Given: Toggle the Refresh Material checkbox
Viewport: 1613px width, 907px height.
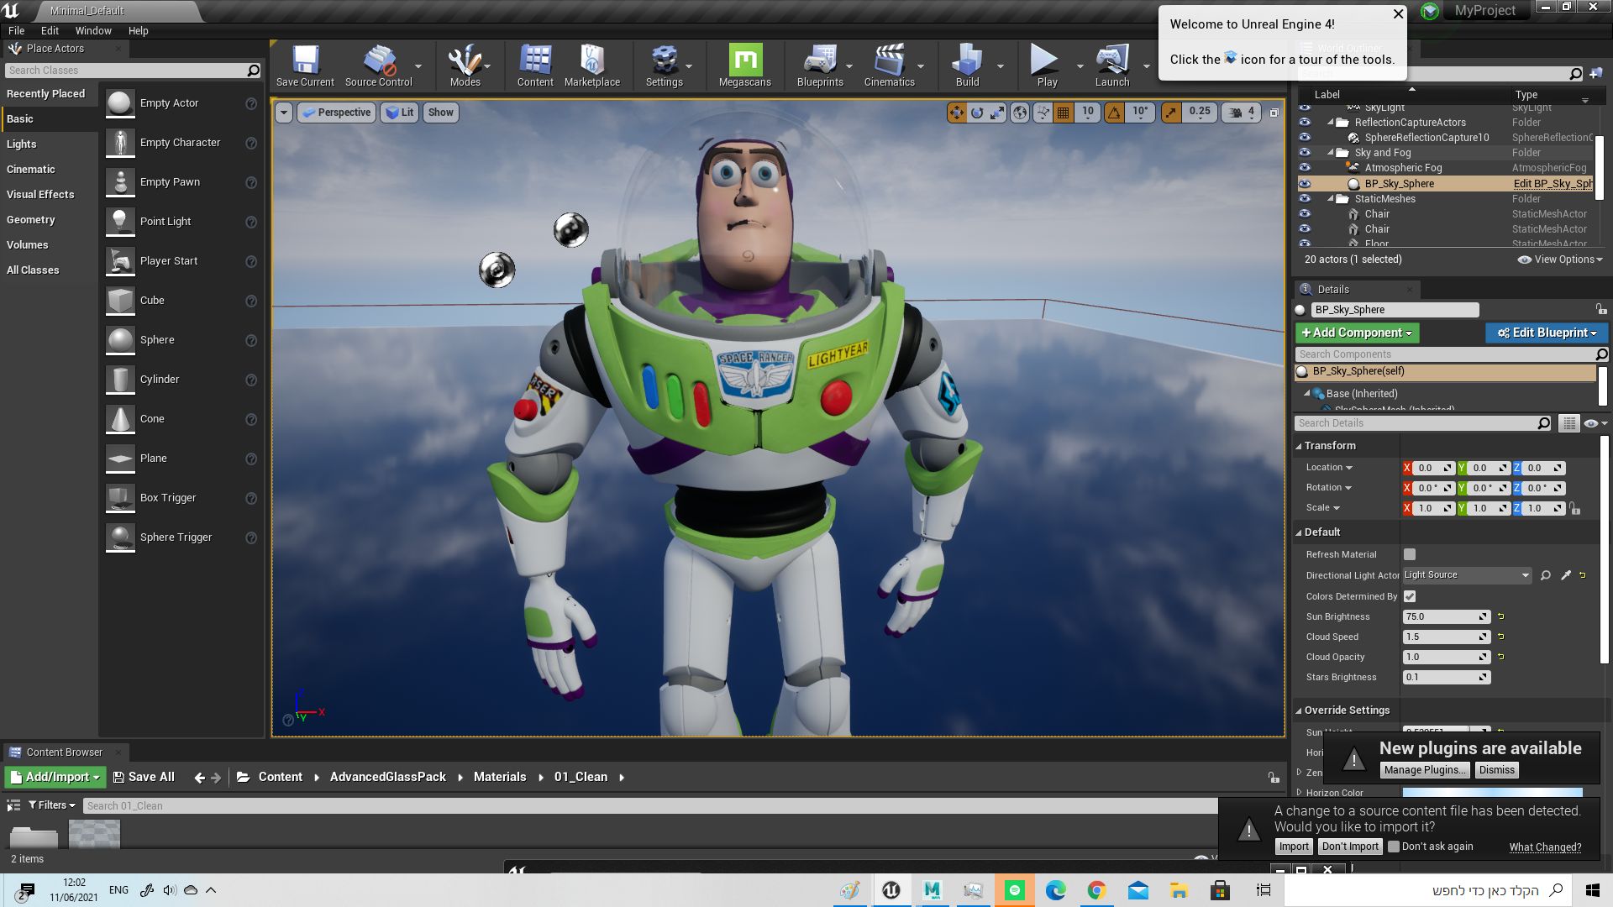Looking at the screenshot, I should pyautogui.click(x=1410, y=554).
